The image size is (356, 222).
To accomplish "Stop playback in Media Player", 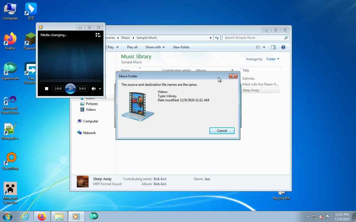I will coord(47,89).
